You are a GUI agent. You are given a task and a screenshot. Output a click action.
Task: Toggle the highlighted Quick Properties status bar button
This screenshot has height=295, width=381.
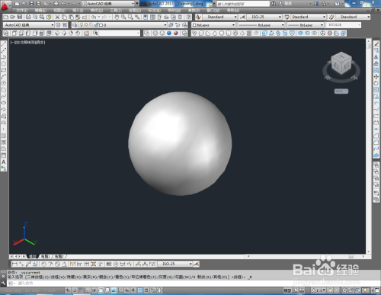[140, 290]
